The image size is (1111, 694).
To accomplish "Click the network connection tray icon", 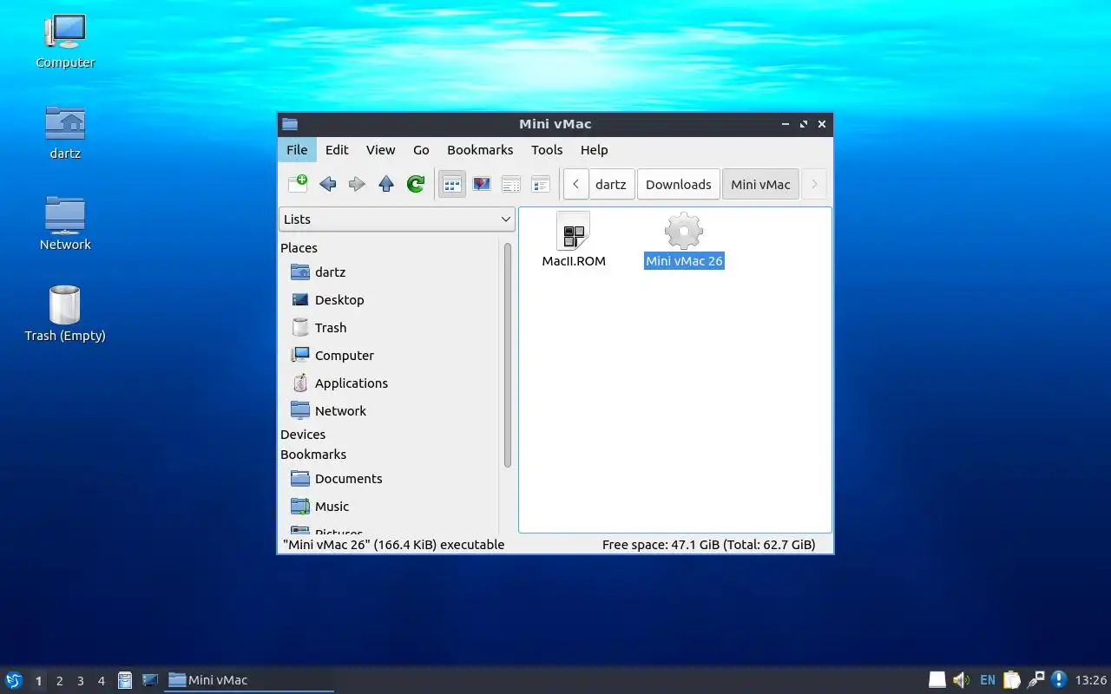I will click(1035, 680).
